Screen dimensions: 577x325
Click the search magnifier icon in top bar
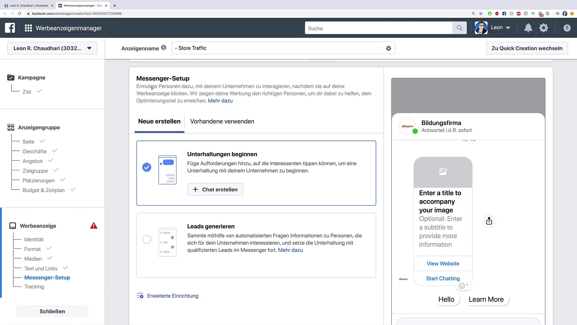pos(459,28)
